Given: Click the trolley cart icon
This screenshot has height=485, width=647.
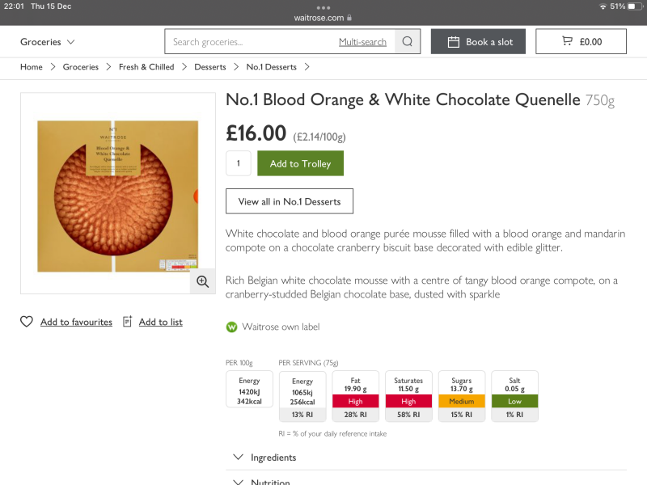Looking at the screenshot, I should pyautogui.click(x=568, y=41).
